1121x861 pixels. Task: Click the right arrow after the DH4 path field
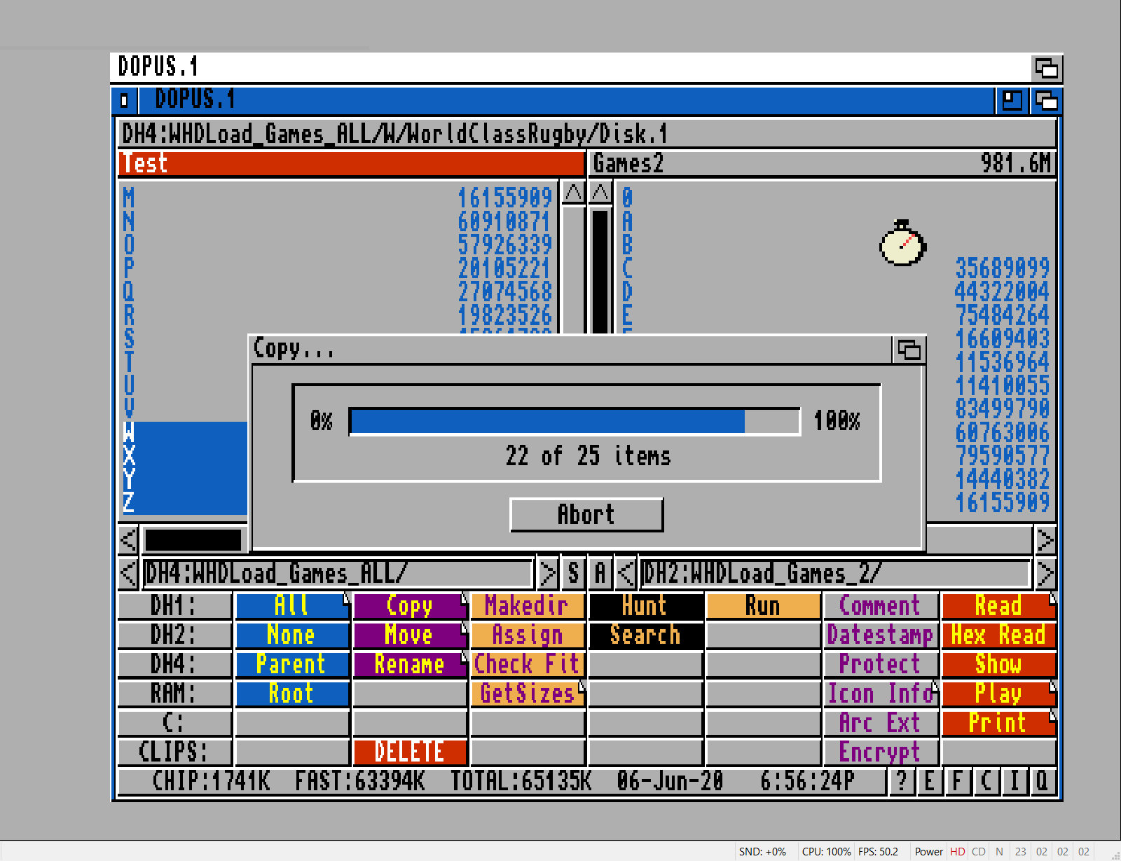tap(547, 573)
